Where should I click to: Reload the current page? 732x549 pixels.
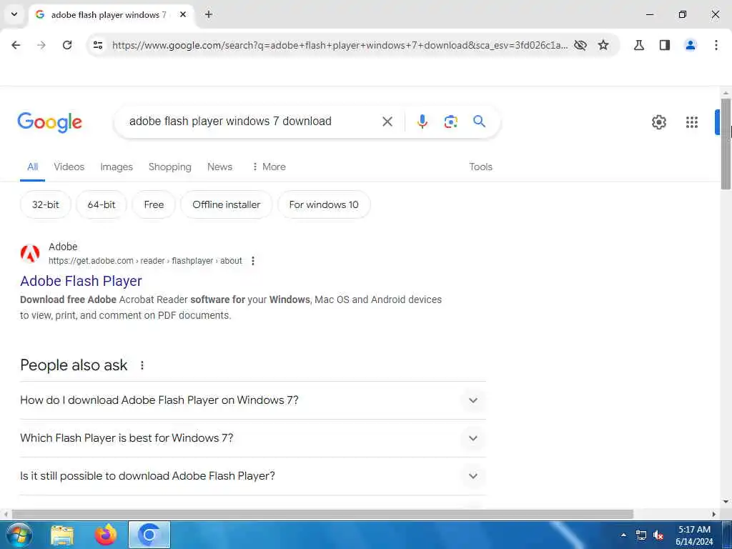(67, 45)
